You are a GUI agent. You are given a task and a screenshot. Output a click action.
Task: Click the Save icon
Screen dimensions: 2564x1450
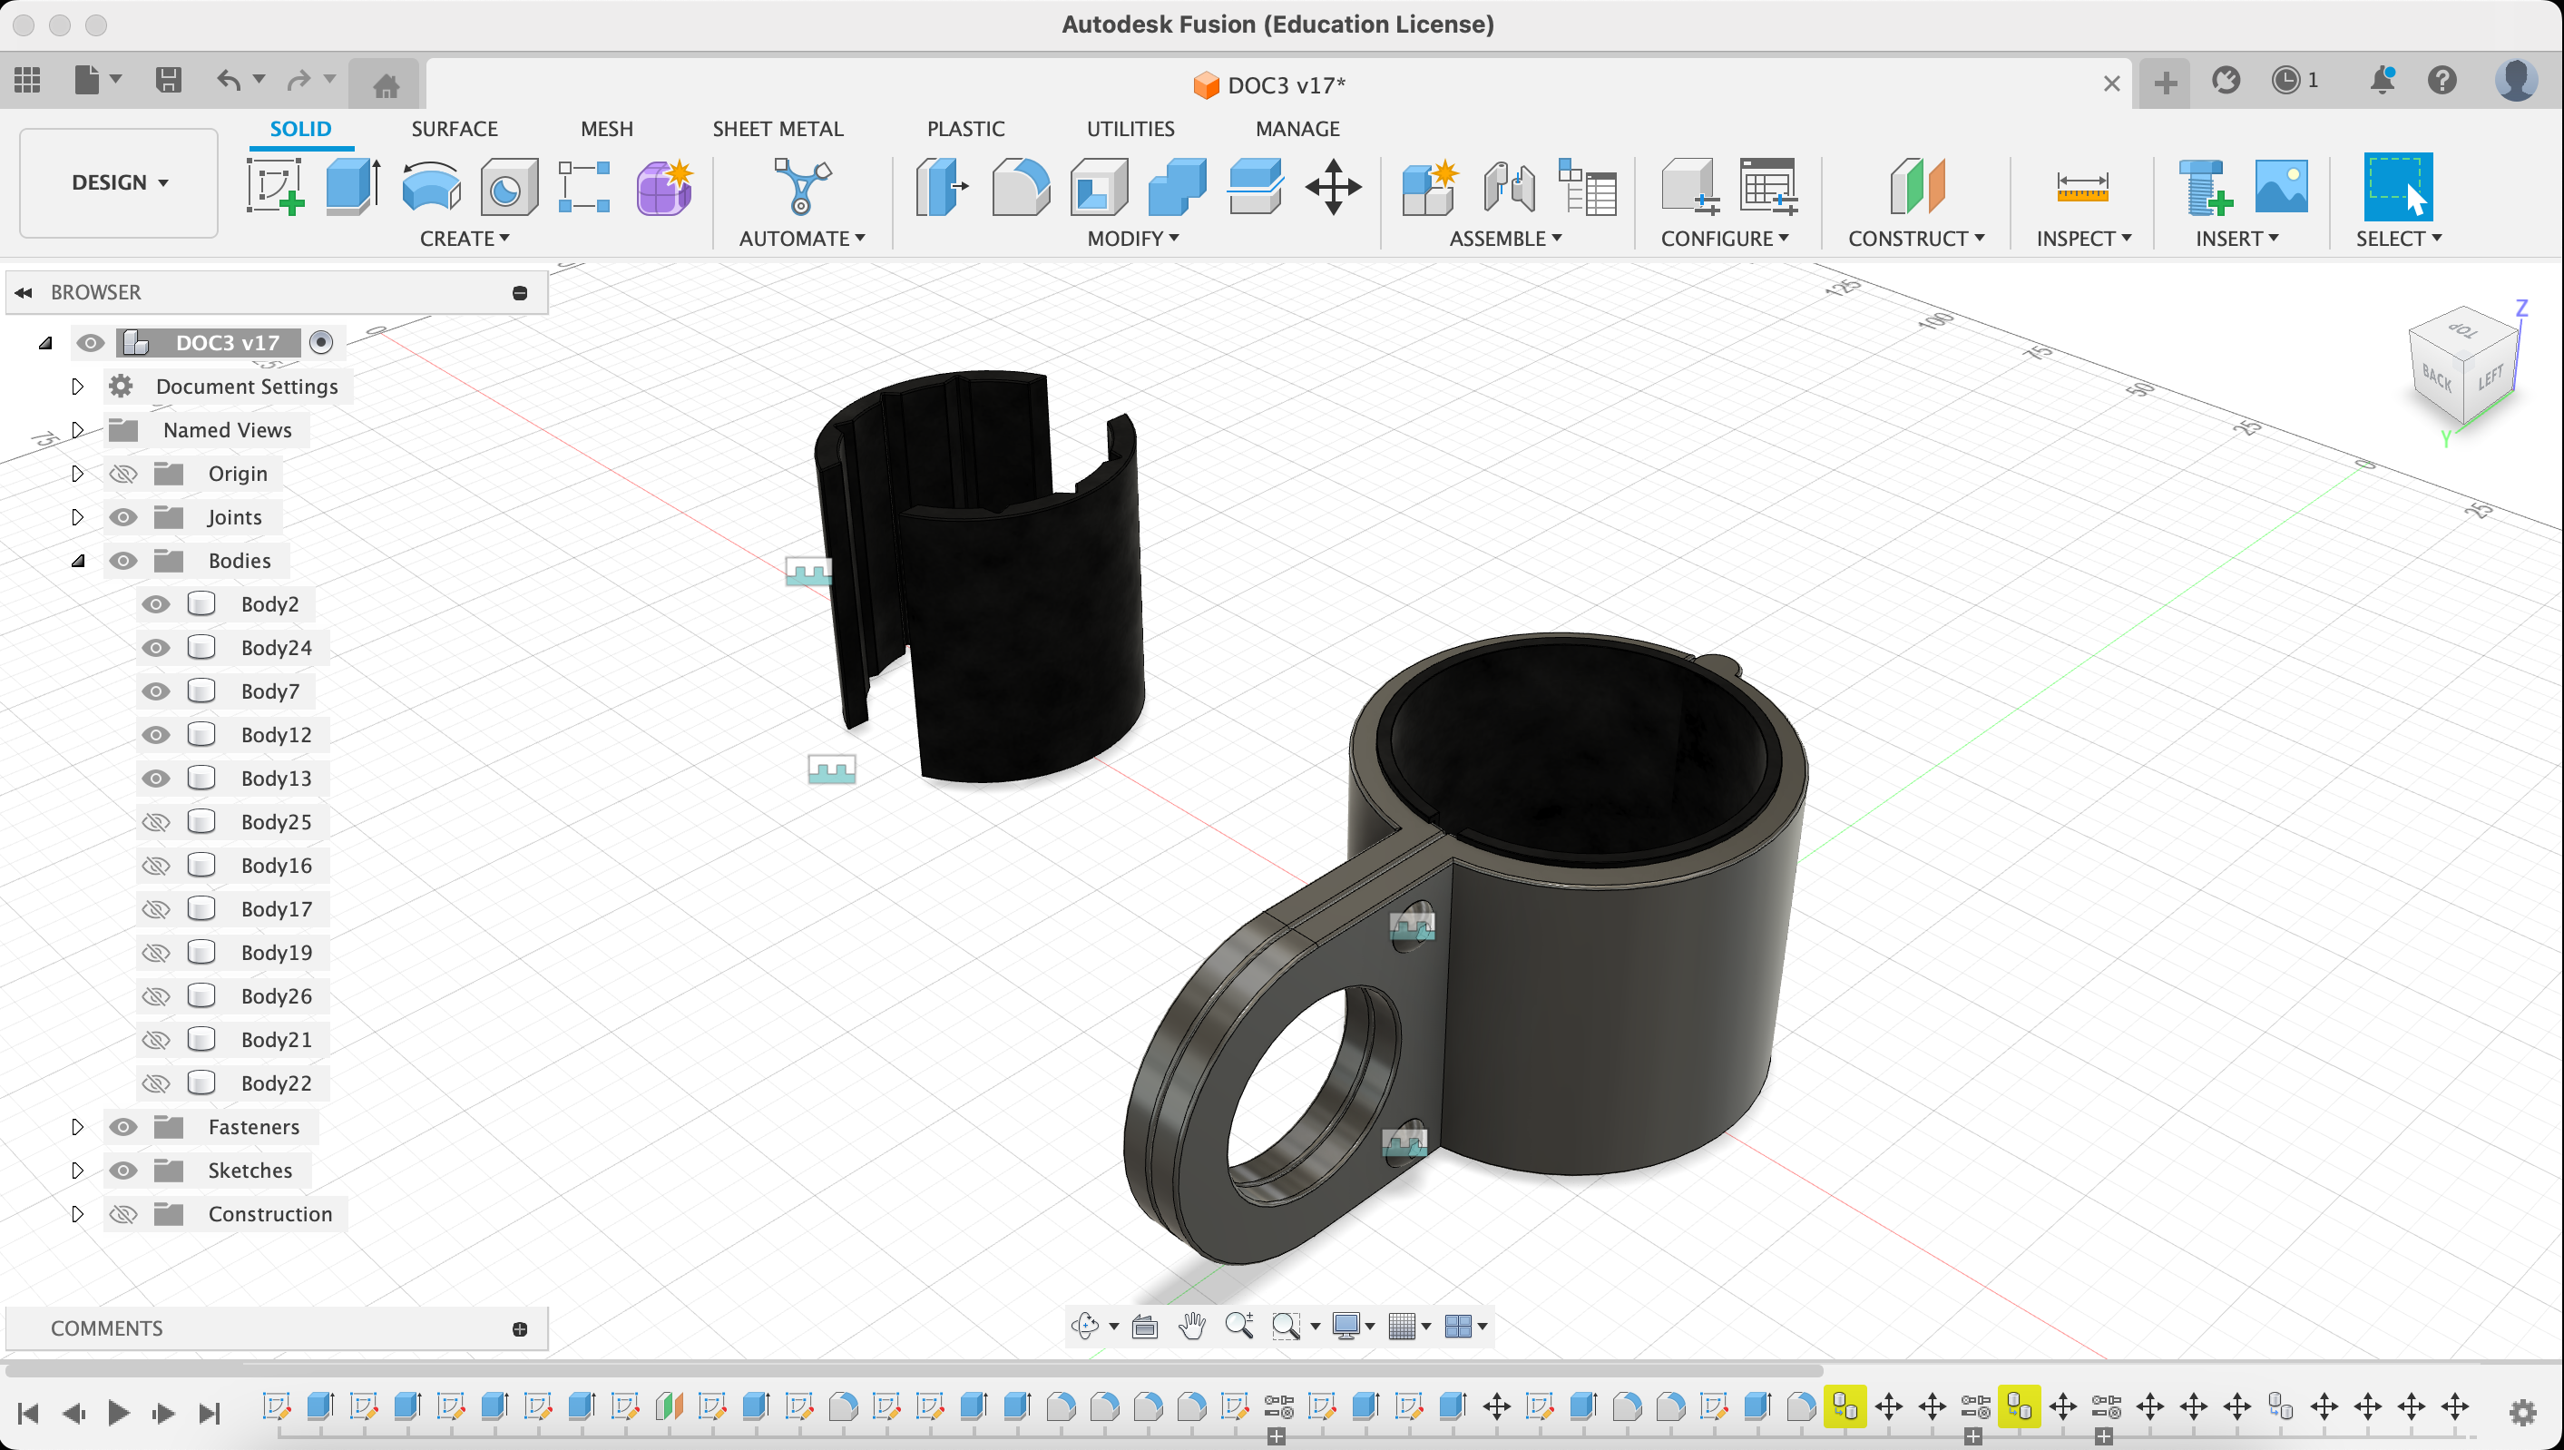[168, 80]
